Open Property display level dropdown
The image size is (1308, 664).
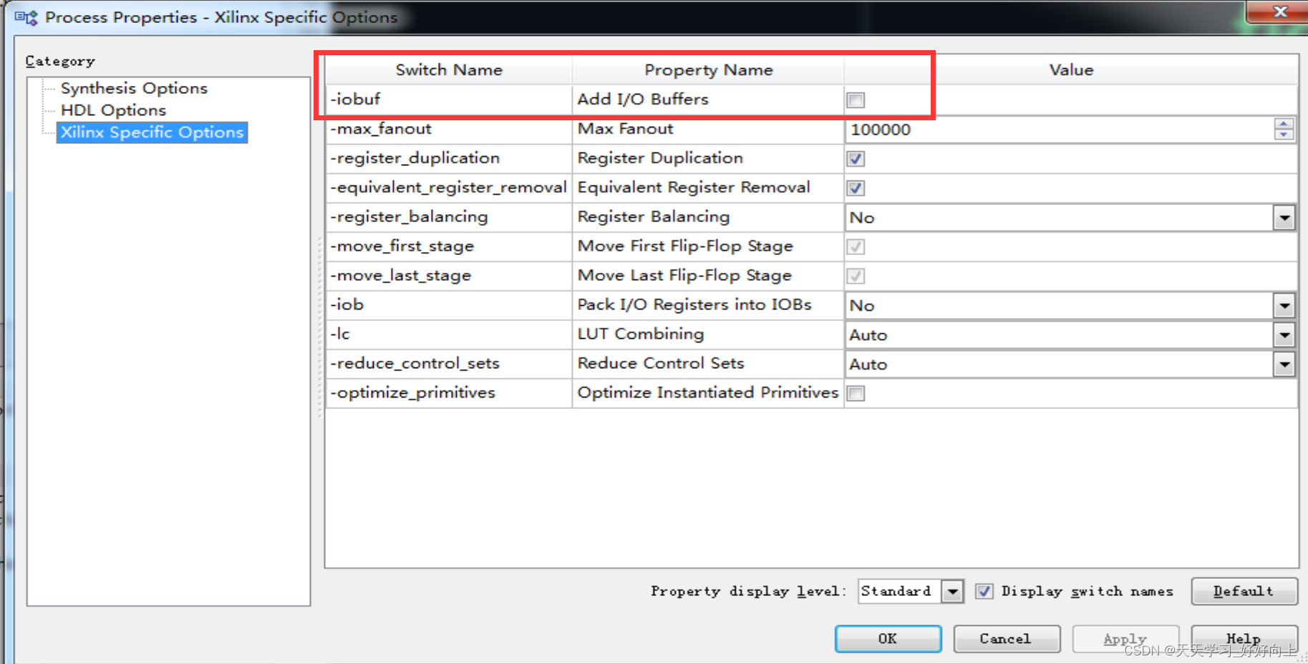pos(952,592)
